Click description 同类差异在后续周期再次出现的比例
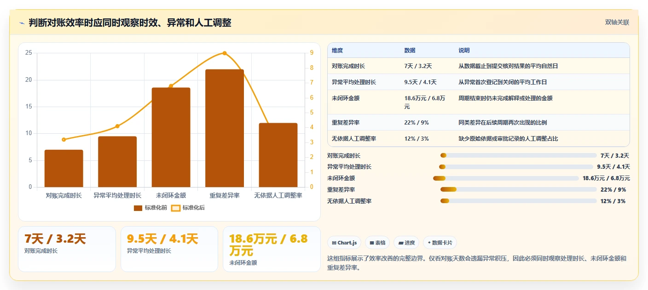648x290 pixels. point(503,123)
